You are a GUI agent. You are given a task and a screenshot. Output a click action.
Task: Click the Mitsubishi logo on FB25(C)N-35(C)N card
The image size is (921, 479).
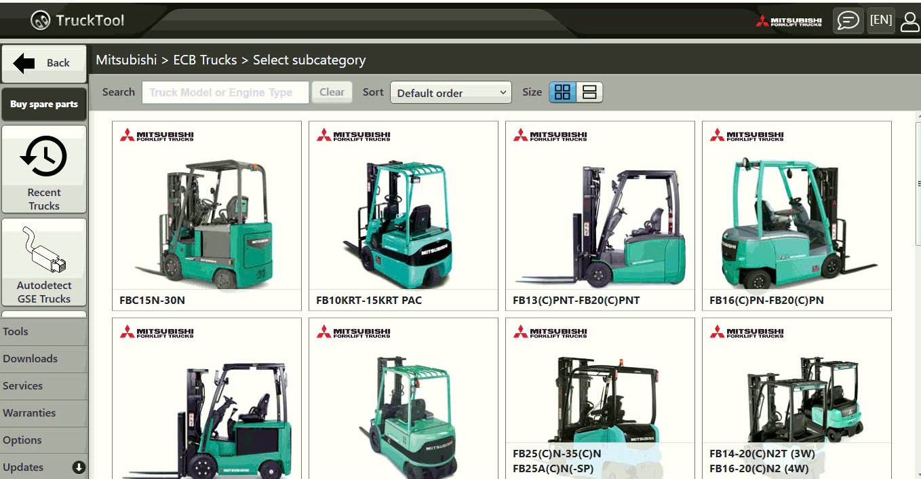point(550,332)
